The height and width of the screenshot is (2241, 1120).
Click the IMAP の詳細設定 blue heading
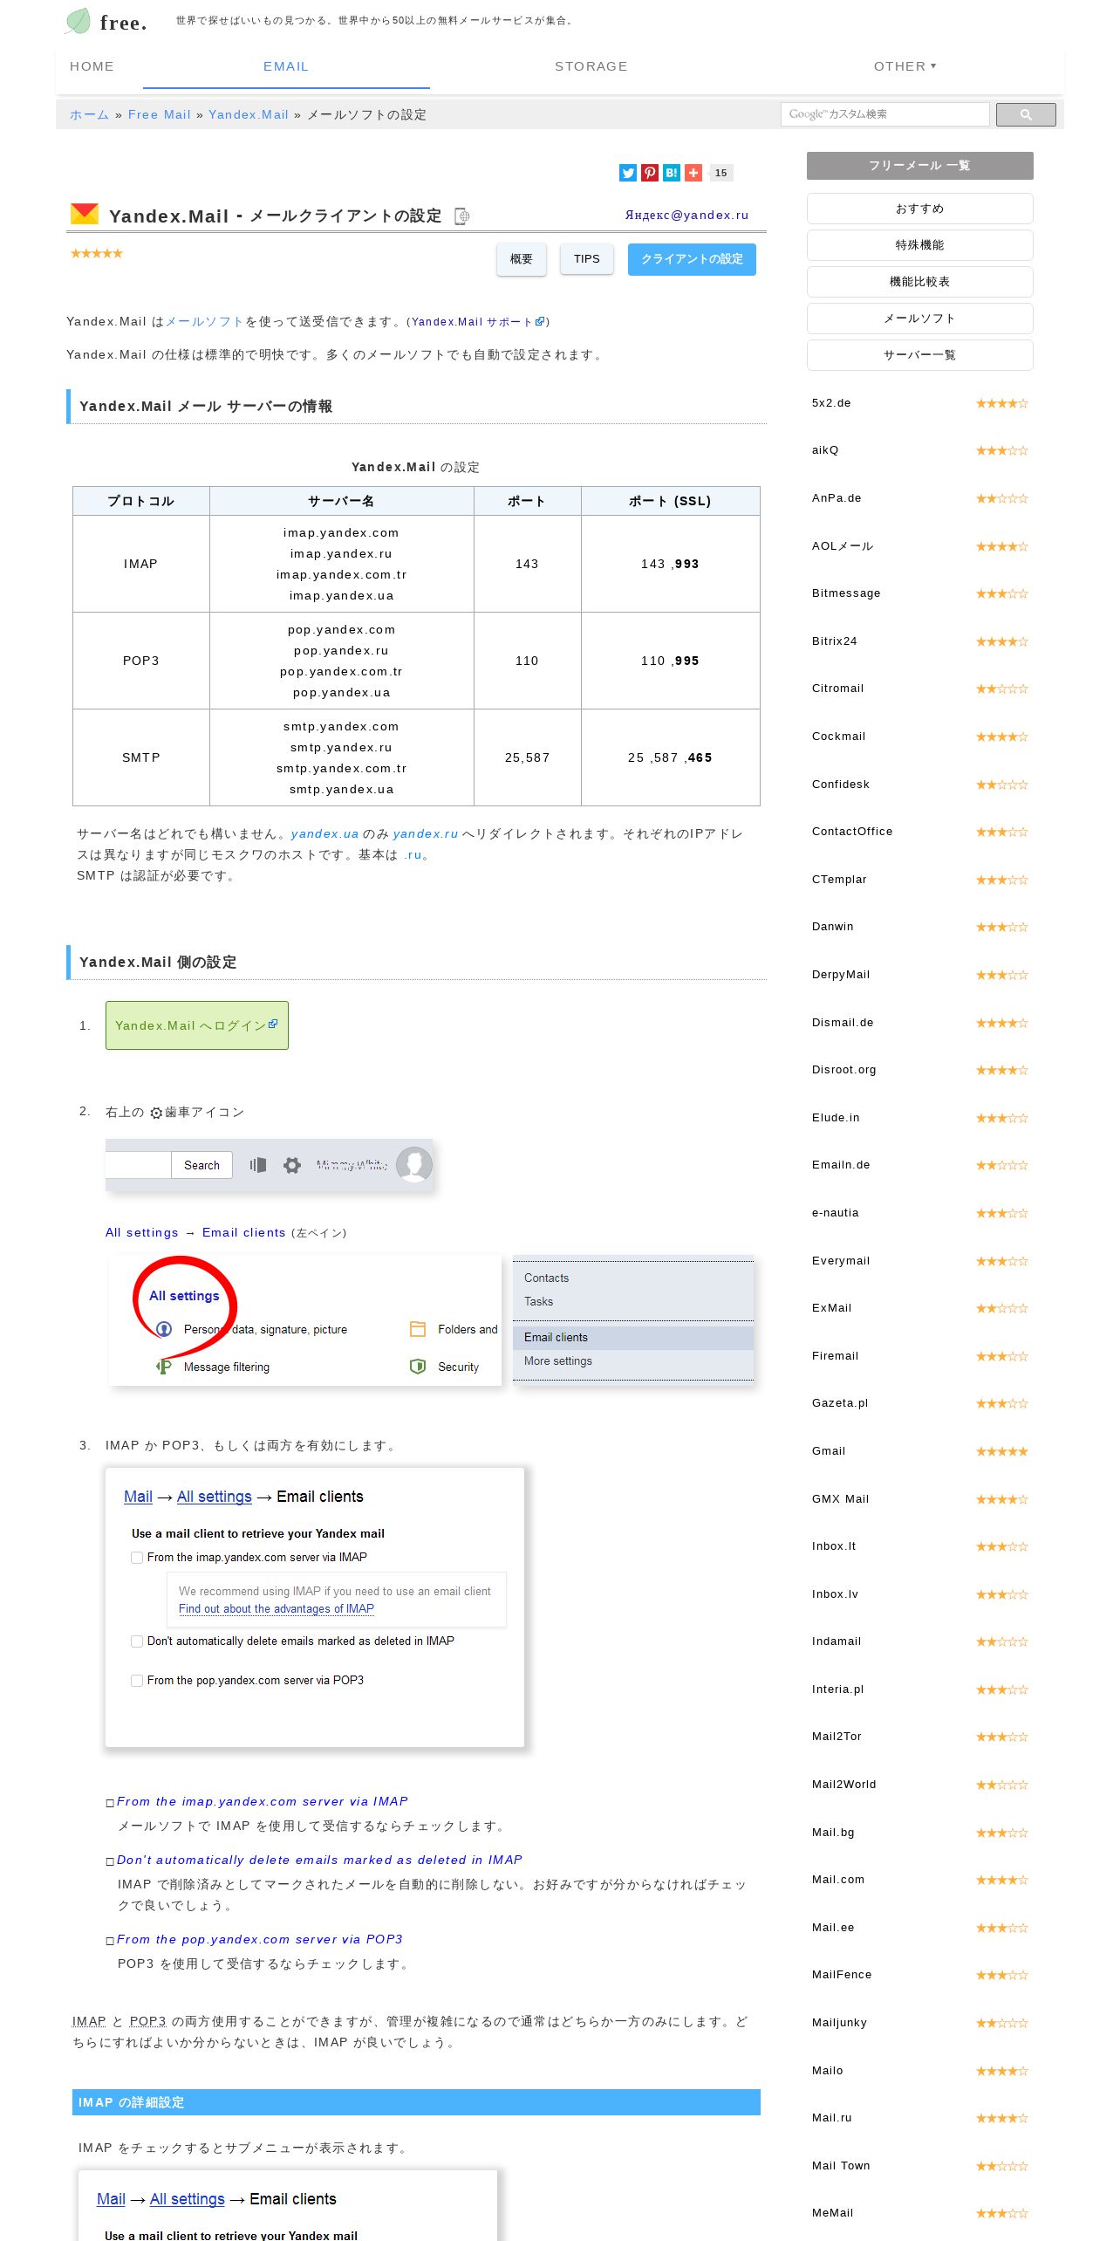pos(416,2102)
